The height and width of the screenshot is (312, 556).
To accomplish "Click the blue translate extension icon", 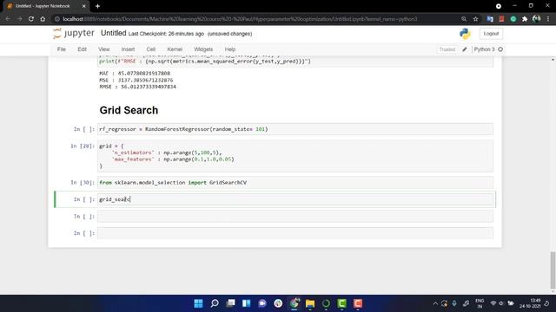I will 490,19.
